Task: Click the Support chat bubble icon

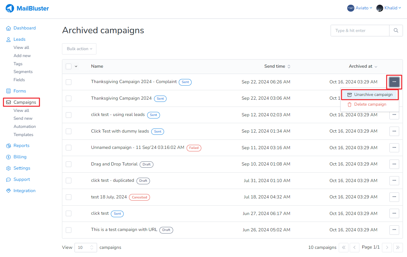Action: tap(8, 180)
